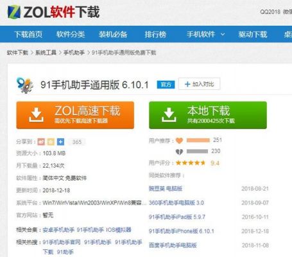Click the date 2016-10-11
This screenshot has width=292, height=257.
(x=255, y=217)
